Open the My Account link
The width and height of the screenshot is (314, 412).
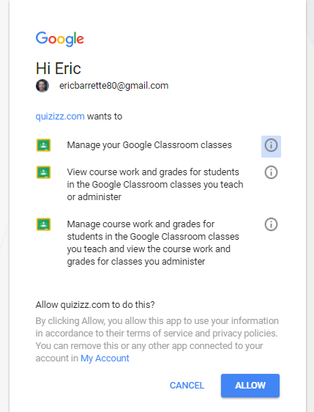(105, 358)
